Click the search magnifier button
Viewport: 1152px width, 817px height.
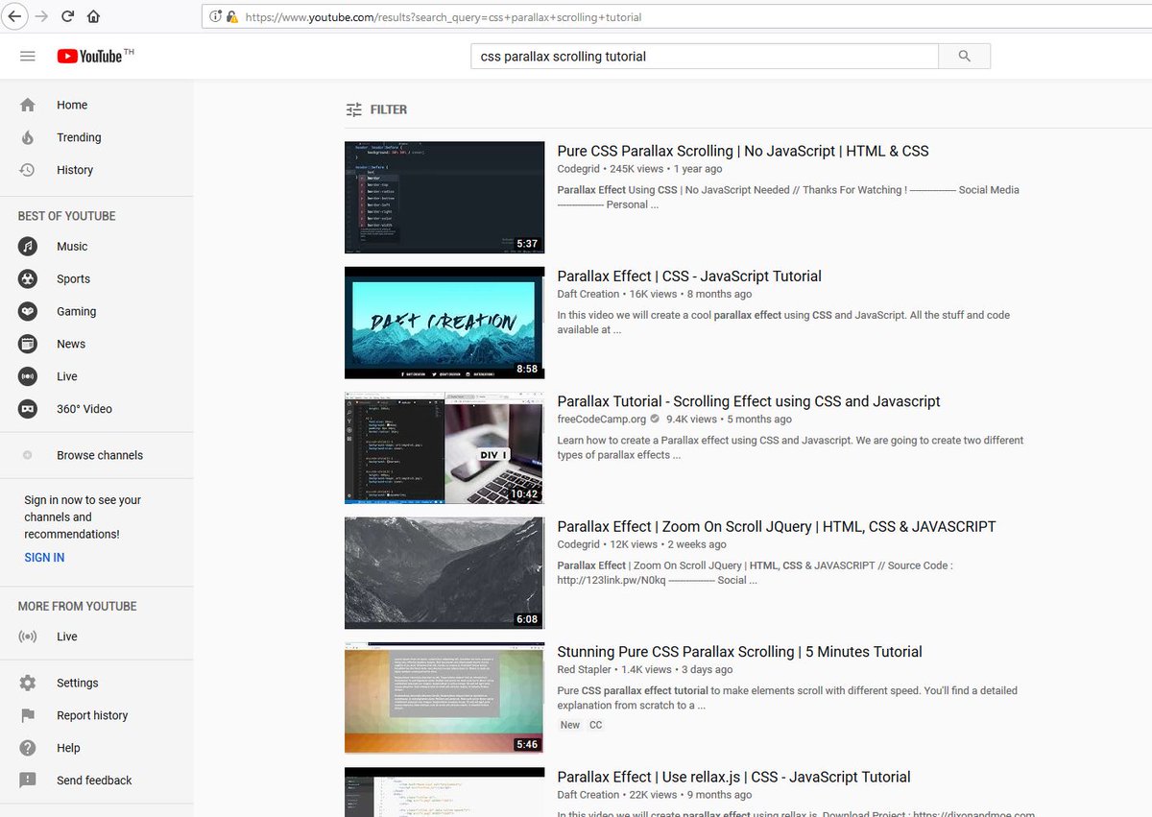(x=965, y=57)
